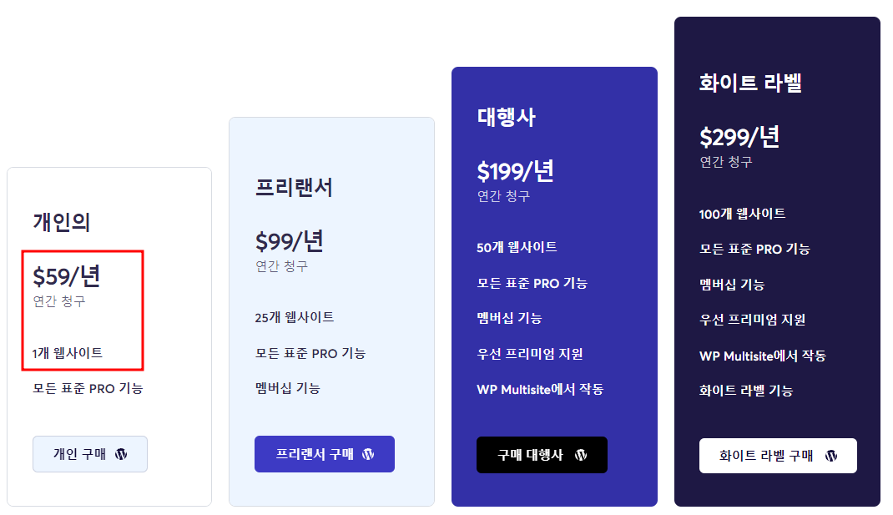
Task: Select the $99/년 price text
Action: (x=290, y=241)
